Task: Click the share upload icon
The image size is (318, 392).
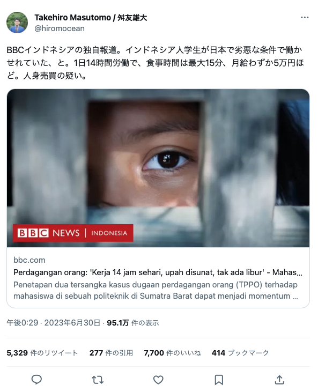Action: [279, 380]
